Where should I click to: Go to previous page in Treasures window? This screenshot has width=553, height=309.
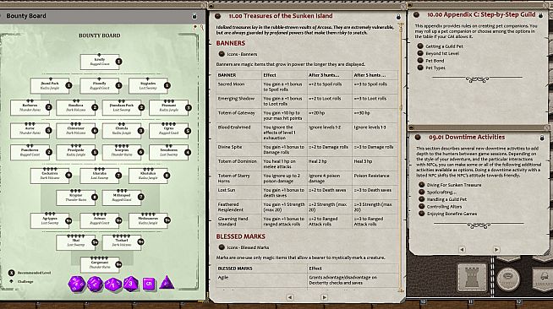(289, 297)
